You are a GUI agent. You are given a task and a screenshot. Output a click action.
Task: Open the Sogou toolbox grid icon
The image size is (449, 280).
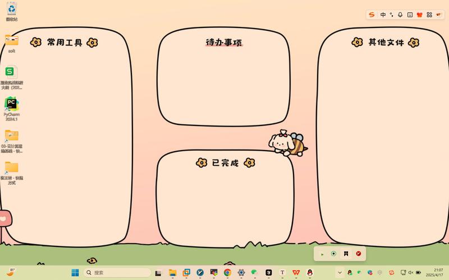click(429, 15)
